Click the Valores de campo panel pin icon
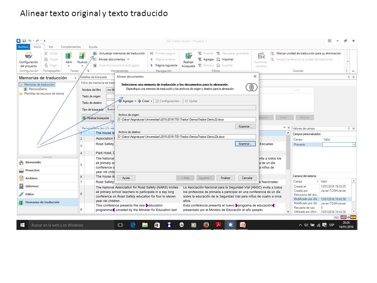The width and height of the screenshot is (377, 283). tap(349, 129)
